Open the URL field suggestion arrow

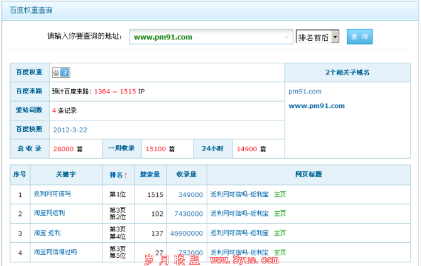tap(287, 37)
